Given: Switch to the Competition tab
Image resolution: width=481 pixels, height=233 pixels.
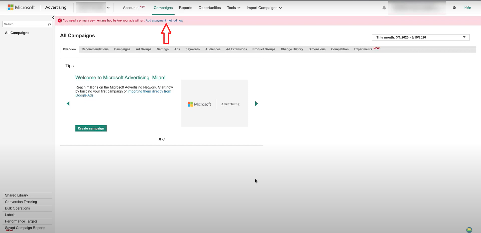Looking at the screenshot, I should pyautogui.click(x=340, y=49).
